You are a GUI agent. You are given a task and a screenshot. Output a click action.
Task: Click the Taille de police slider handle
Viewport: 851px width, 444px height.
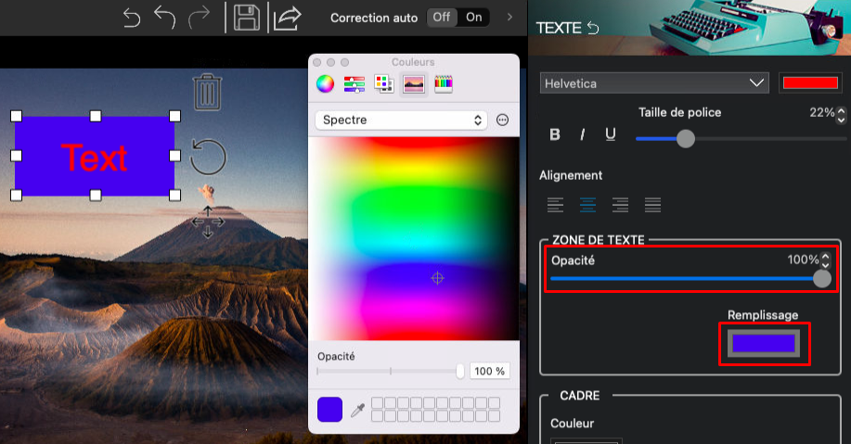(686, 139)
